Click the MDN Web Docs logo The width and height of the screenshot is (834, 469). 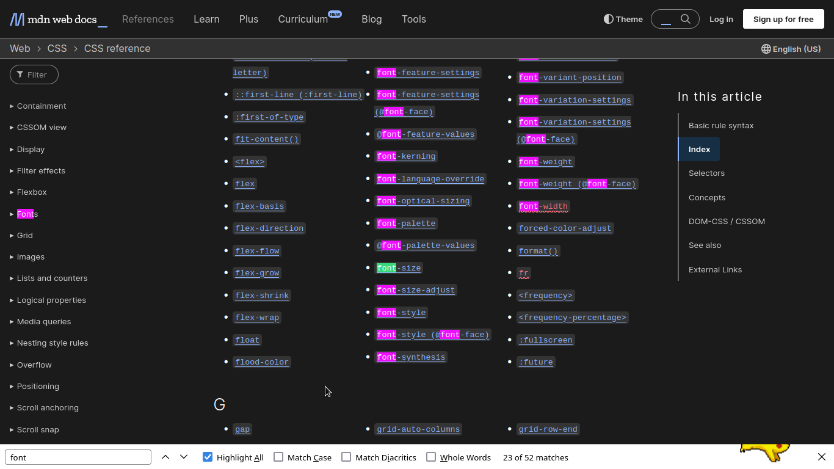(58, 20)
